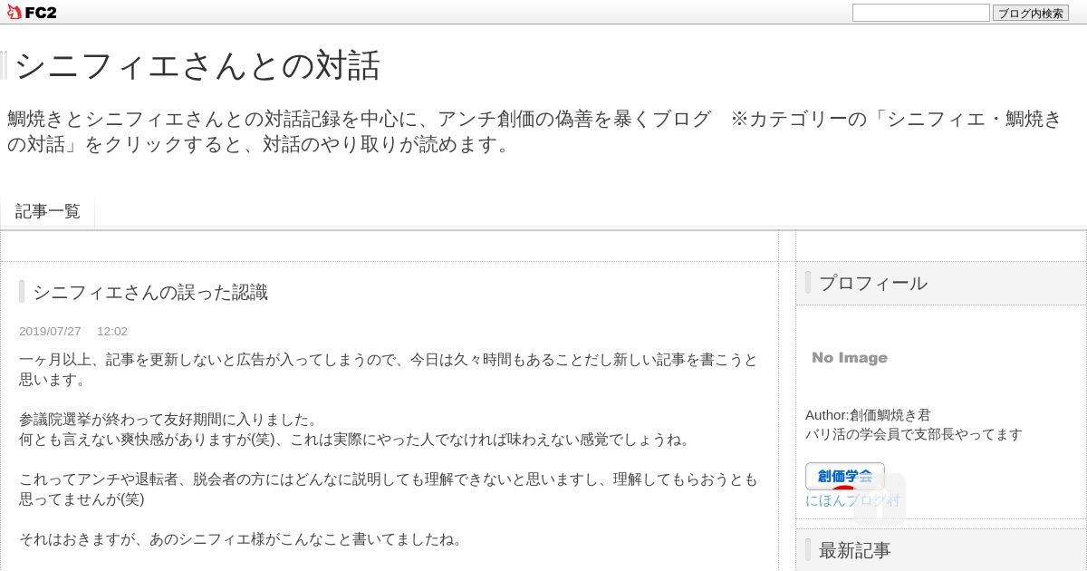The width and height of the screenshot is (1087, 571).
Task: Click the 創価学会 banner badge
Action: click(844, 476)
